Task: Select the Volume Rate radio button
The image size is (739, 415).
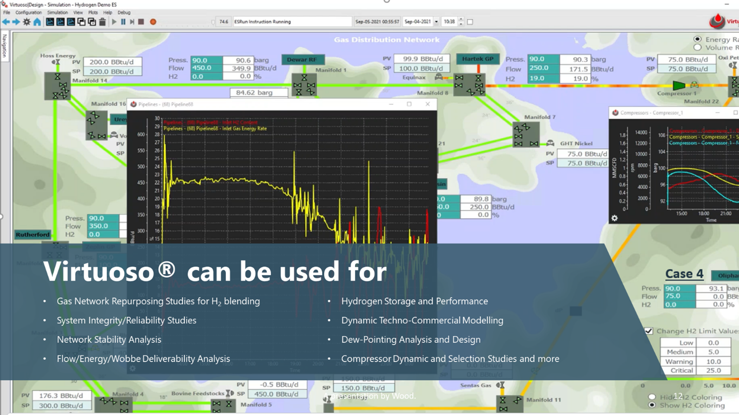Action: 697,47
